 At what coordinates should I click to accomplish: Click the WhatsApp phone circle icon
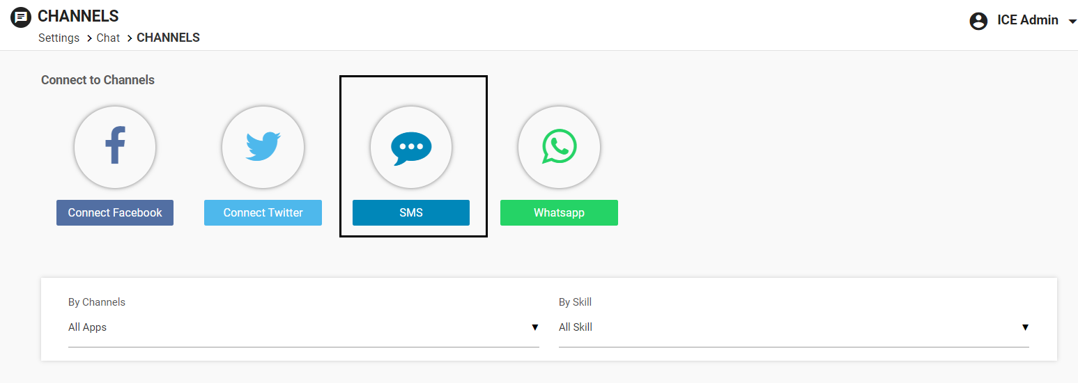click(559, 147)
